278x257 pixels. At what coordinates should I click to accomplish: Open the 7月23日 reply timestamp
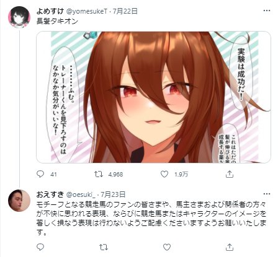point(113,194)
